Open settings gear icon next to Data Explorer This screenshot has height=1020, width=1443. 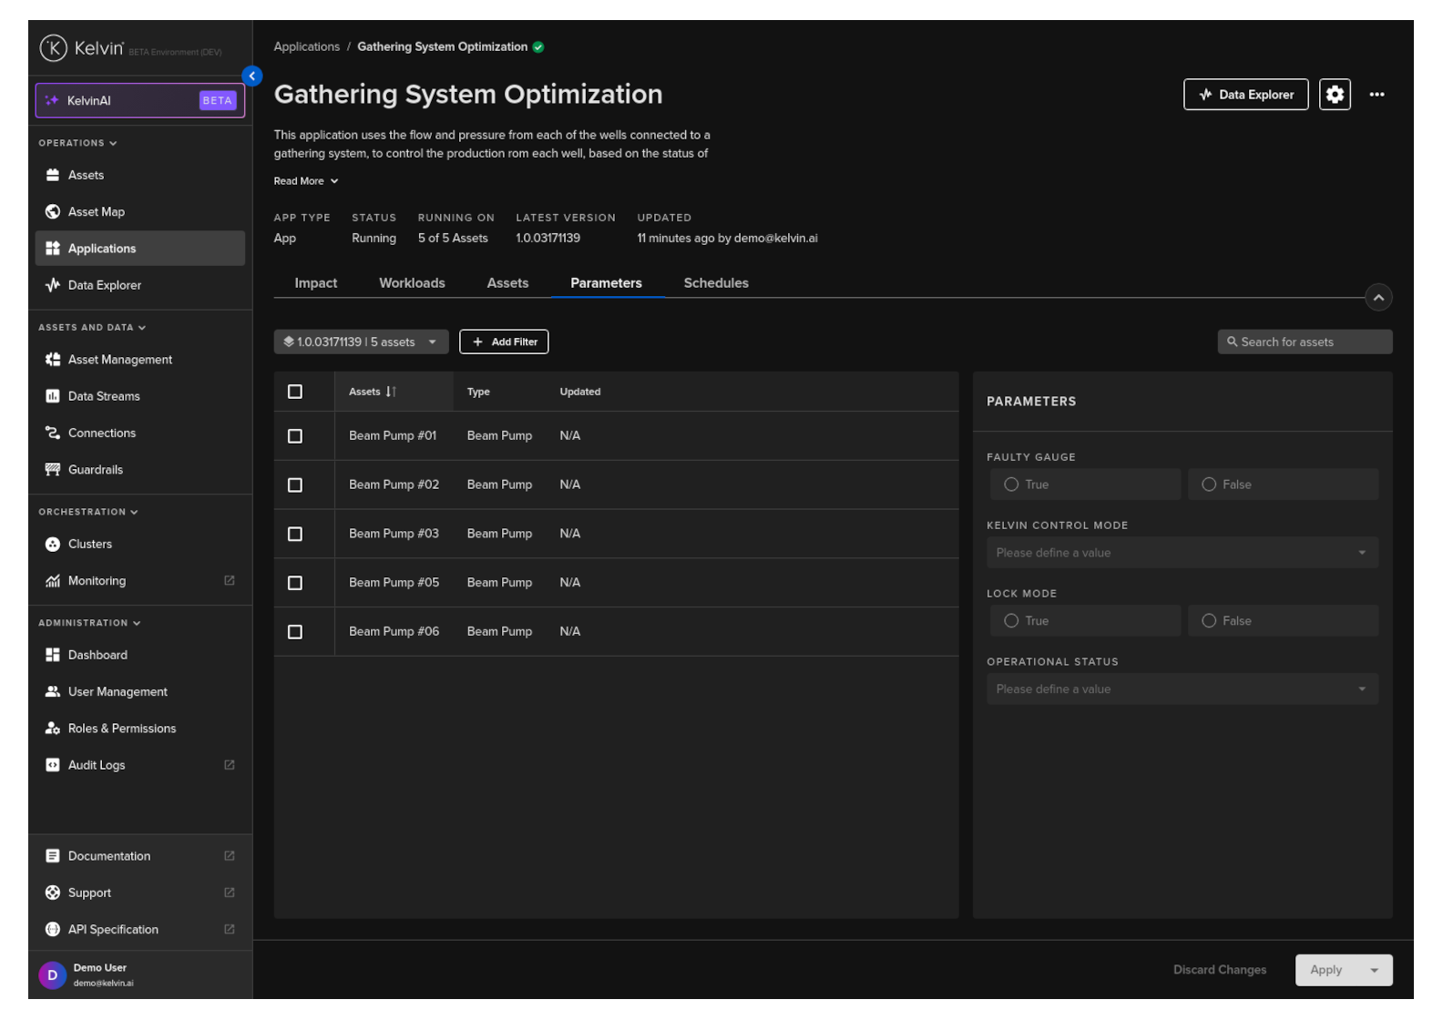click(1334, 95)
